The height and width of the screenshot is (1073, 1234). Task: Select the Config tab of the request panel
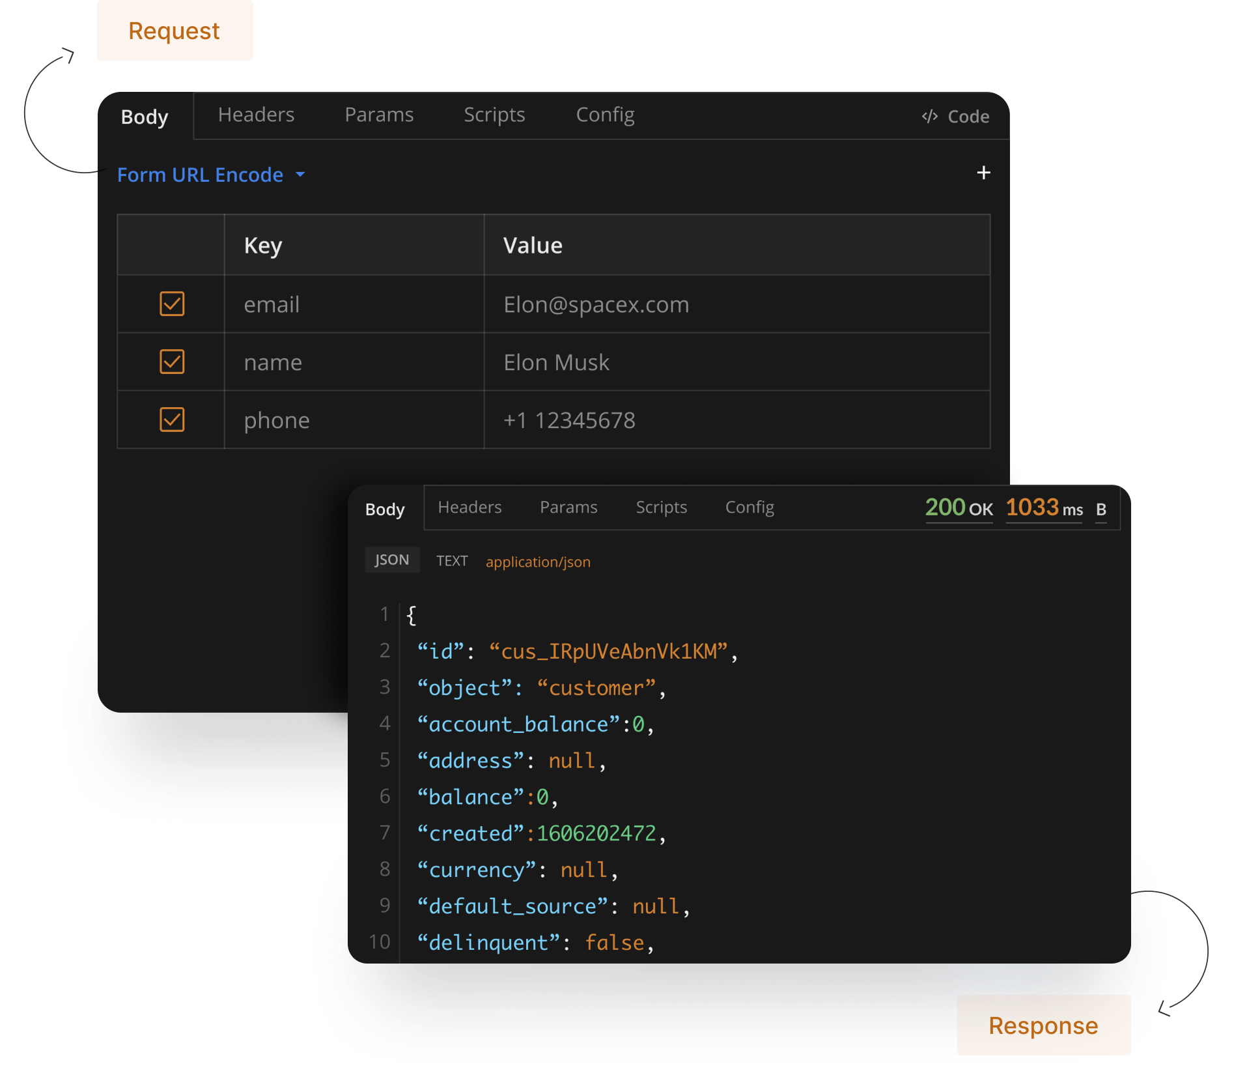[604, 115]
